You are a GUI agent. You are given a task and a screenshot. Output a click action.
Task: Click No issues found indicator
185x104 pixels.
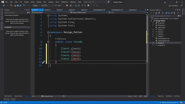pos(47,96)
